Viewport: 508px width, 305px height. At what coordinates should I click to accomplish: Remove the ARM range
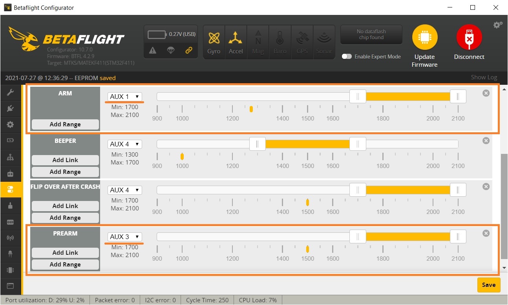click(x=486, y=93)
